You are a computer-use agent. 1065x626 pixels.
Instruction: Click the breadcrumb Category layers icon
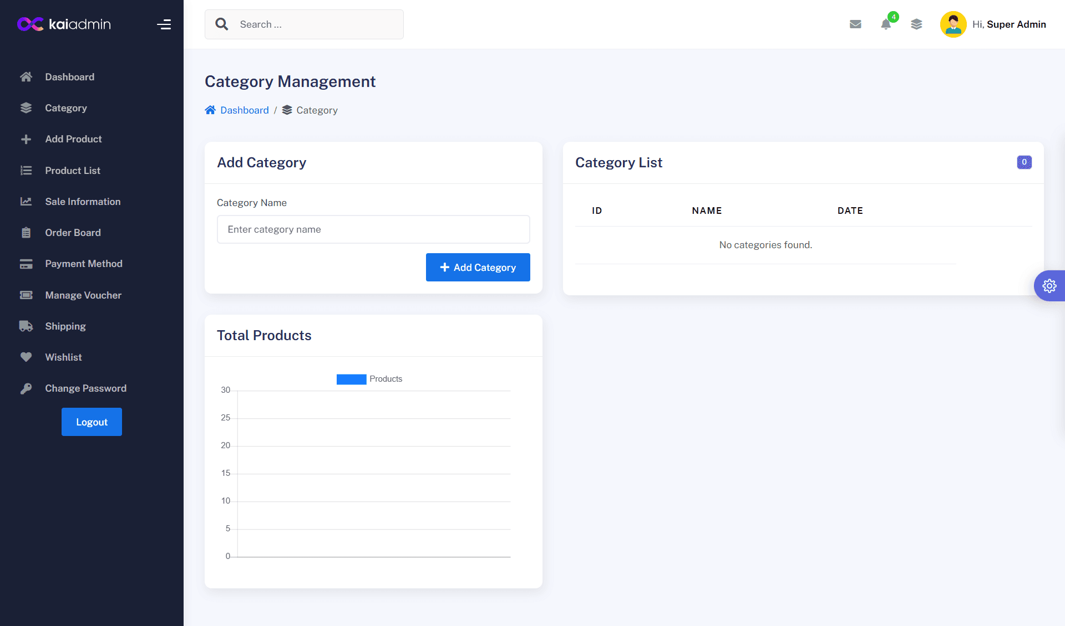coord(287,110)
